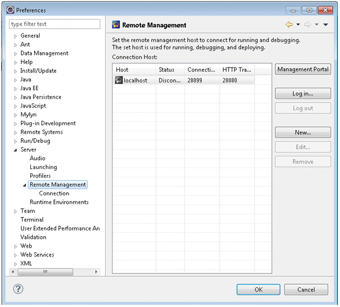Click the help question mark icon

pos(18,289)
